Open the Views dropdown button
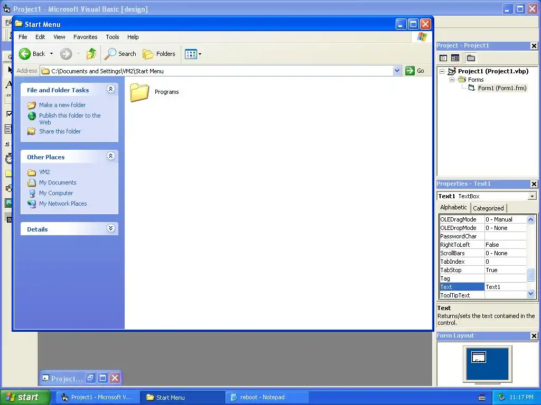This screenshot has width=541, height=405. point(193,54)
